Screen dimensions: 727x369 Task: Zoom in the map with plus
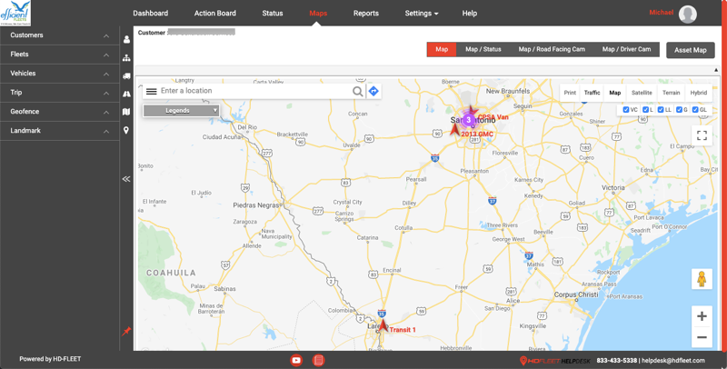[702, 316]
